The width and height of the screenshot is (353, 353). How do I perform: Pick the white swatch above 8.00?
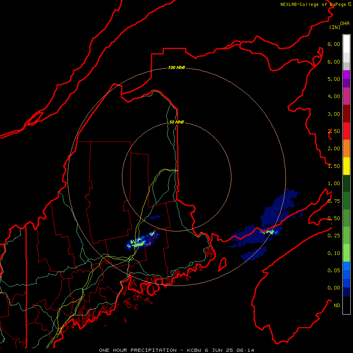[346, 44]
